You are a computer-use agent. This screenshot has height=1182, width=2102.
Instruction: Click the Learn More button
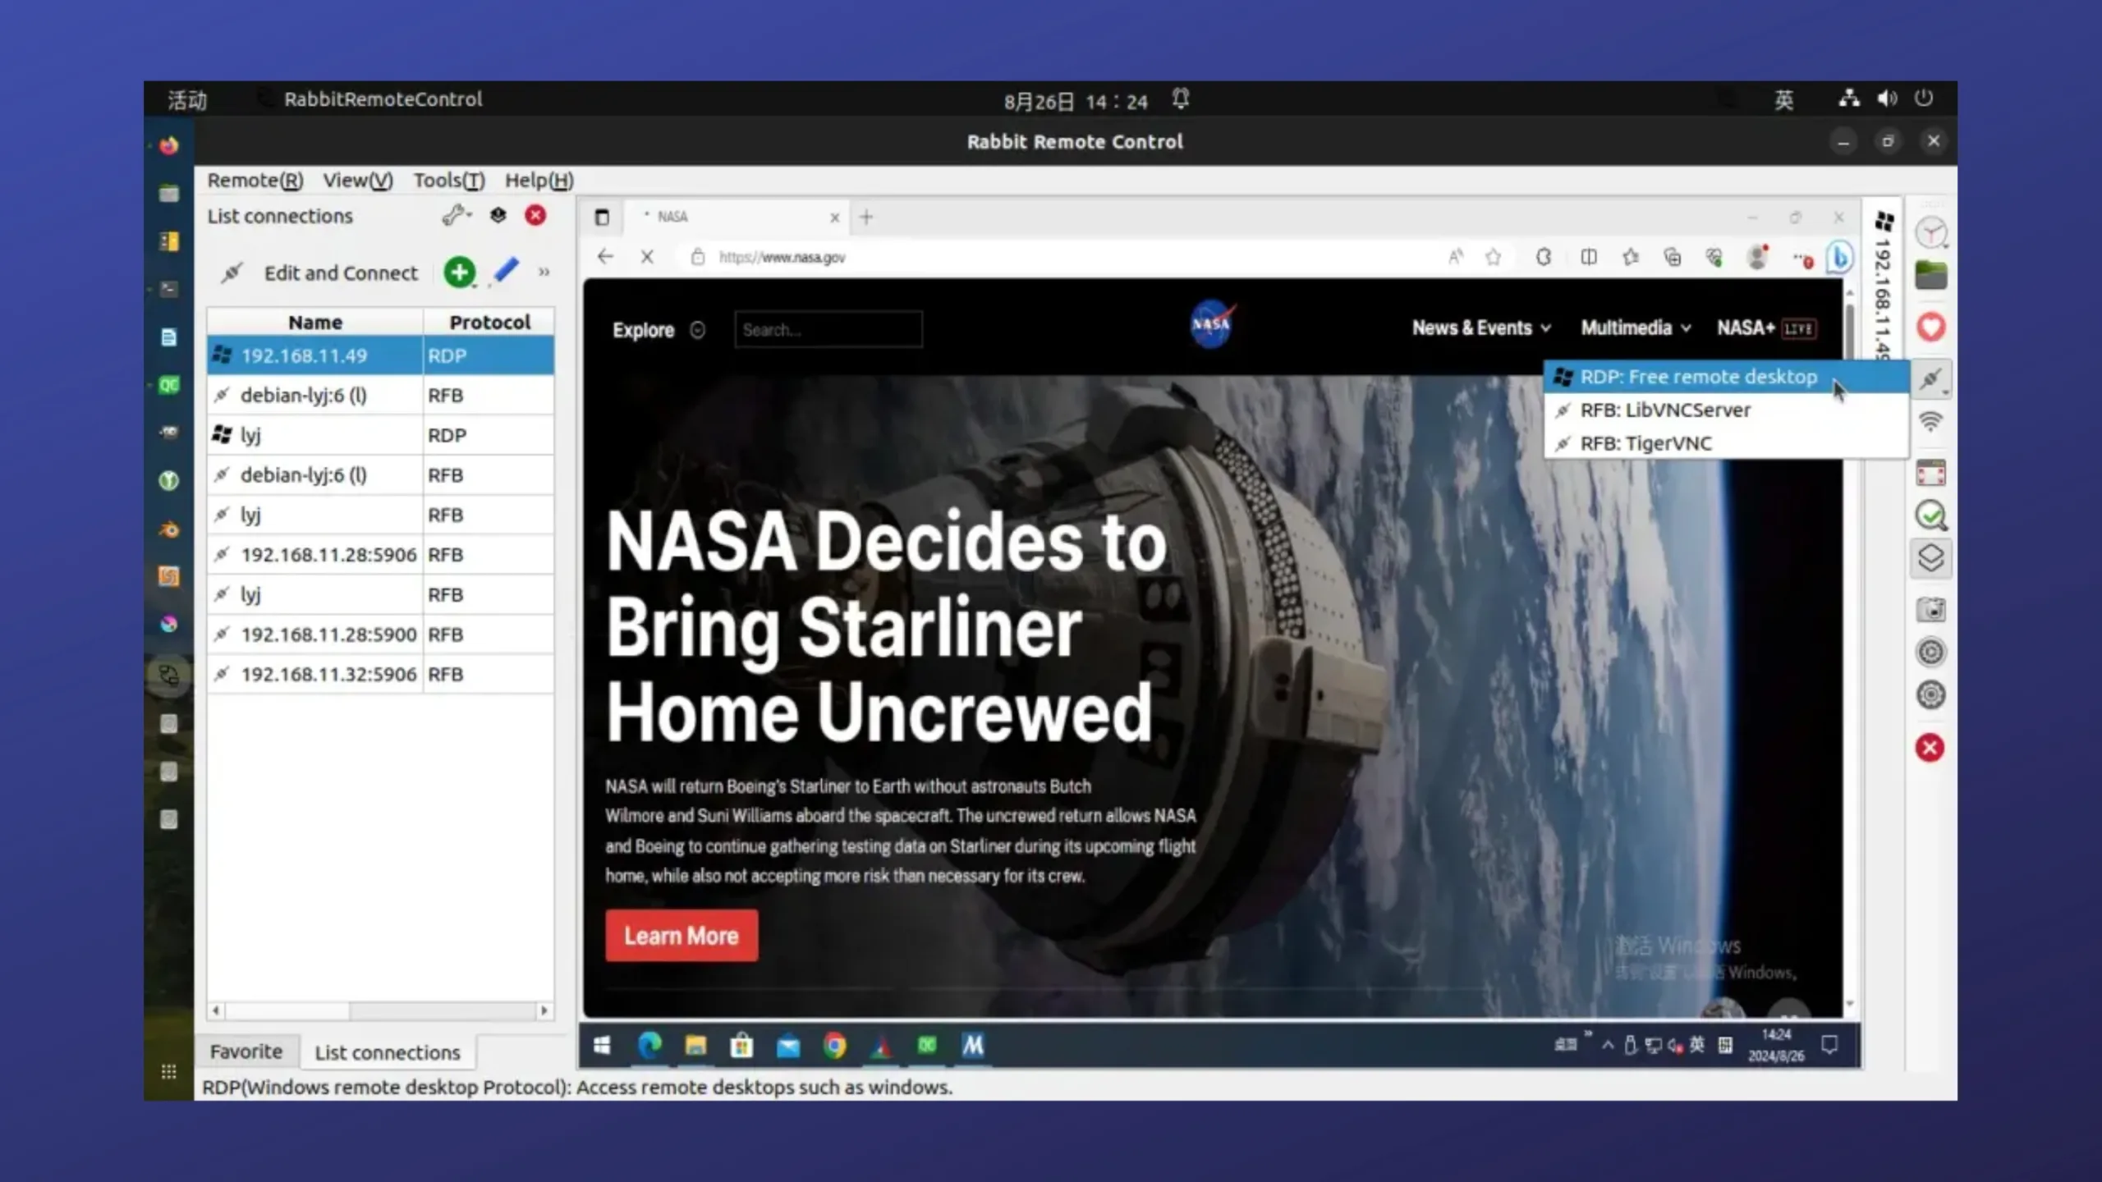[x=682, y=936]
